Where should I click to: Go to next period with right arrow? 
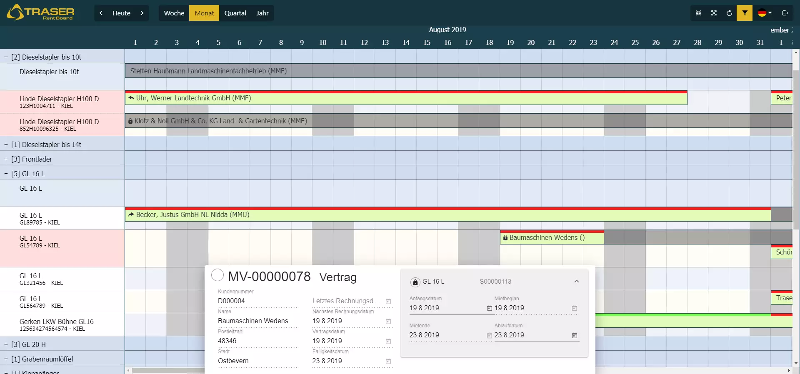(142, 13)
